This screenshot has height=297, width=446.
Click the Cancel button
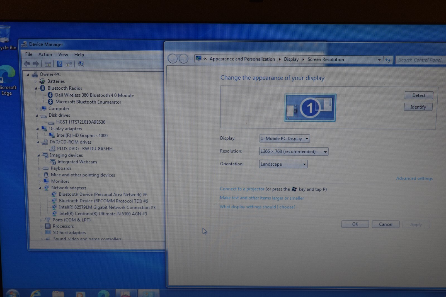point(386,224)
